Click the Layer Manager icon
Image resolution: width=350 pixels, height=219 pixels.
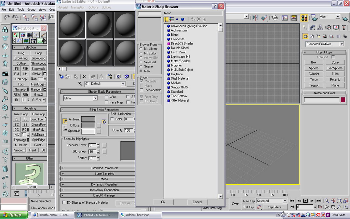point(274,17)
